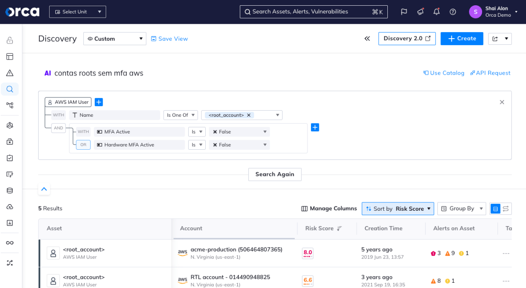The height and width of the screenshot is (288, 526).
Task: Open the False value dropdown for MFA Active
Action: tap(239, 132)
